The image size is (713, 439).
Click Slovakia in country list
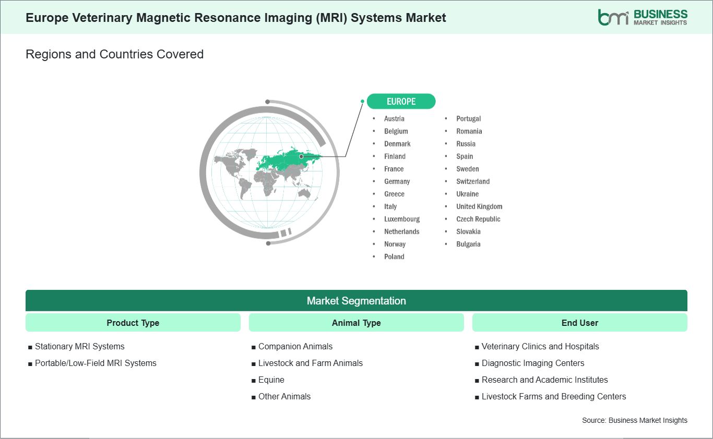pos(469,231)
